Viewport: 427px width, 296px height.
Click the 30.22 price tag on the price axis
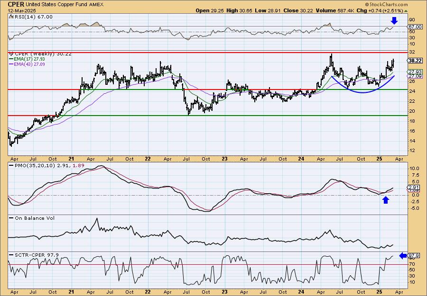tap(415, 61)
